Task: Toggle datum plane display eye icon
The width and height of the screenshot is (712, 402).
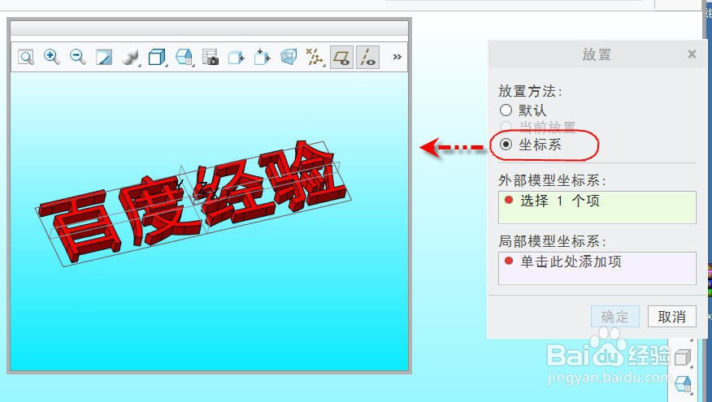Action: pyautogui.click(x=341, y=57)
